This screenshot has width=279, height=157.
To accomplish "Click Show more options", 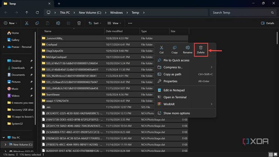I will (x=185, y=113).
